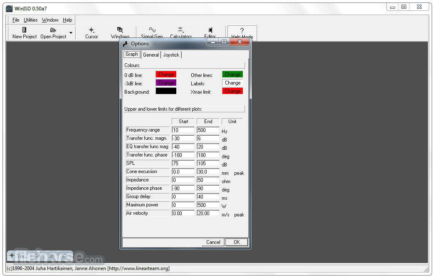Viewport: 435px width, 278px height.
Task: Edit Air velocity start field
Action: pos(183,213)
